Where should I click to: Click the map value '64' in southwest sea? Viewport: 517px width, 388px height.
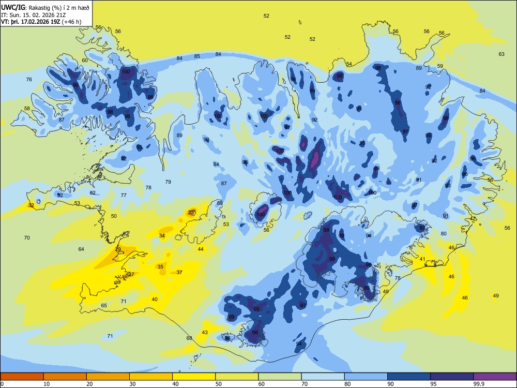tap(81, 249)
